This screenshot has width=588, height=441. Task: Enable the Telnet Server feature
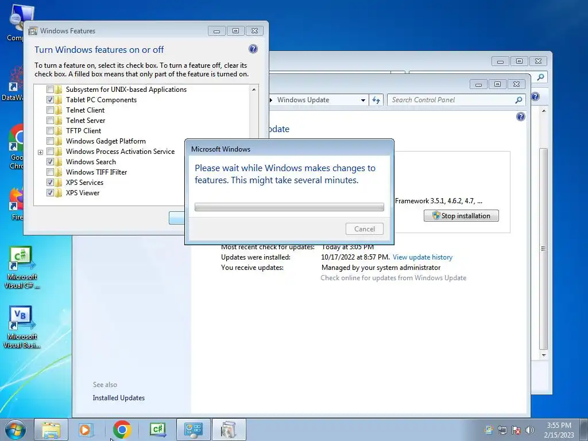click(51, 121)
